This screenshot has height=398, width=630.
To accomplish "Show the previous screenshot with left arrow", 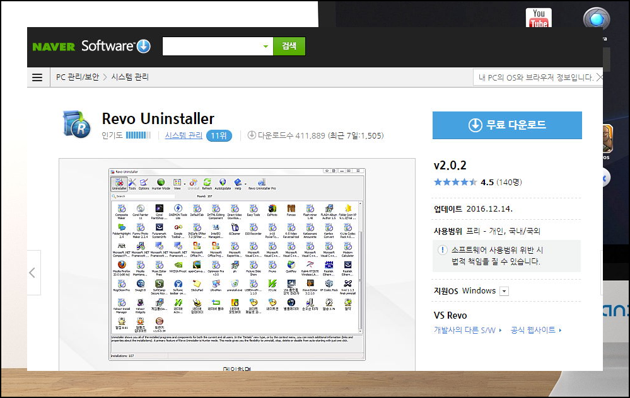I will (x=33, y=273).
